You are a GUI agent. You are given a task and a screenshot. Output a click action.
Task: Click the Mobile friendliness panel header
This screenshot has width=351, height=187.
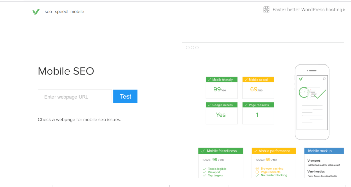[x=221, y=151]
